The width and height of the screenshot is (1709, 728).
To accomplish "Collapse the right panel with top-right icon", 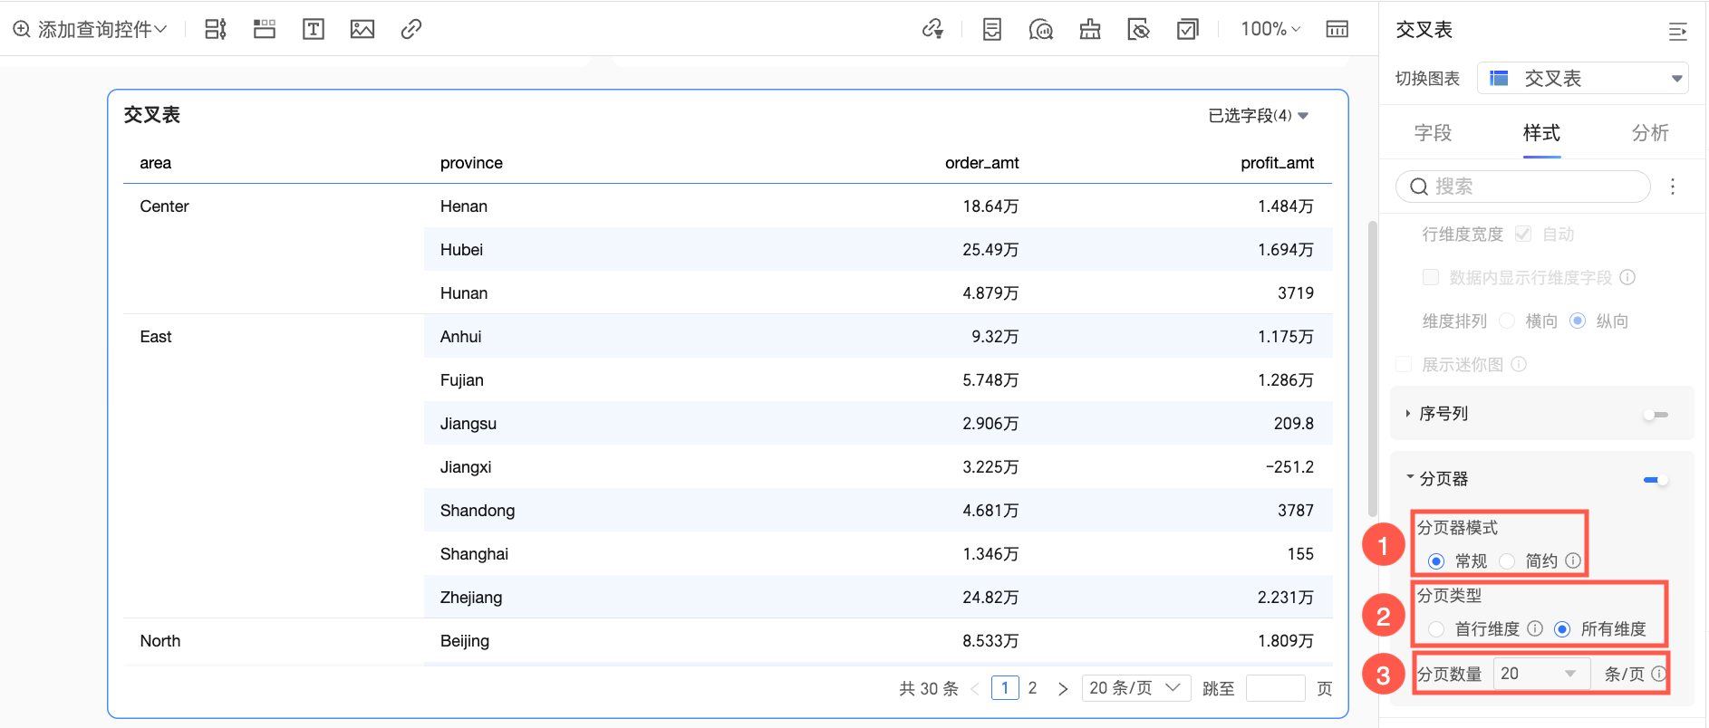I will pyautogui.click(x=1677, y=32).
